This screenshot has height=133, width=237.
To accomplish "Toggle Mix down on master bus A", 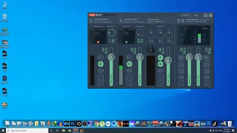I will click(x=181, y=58).
